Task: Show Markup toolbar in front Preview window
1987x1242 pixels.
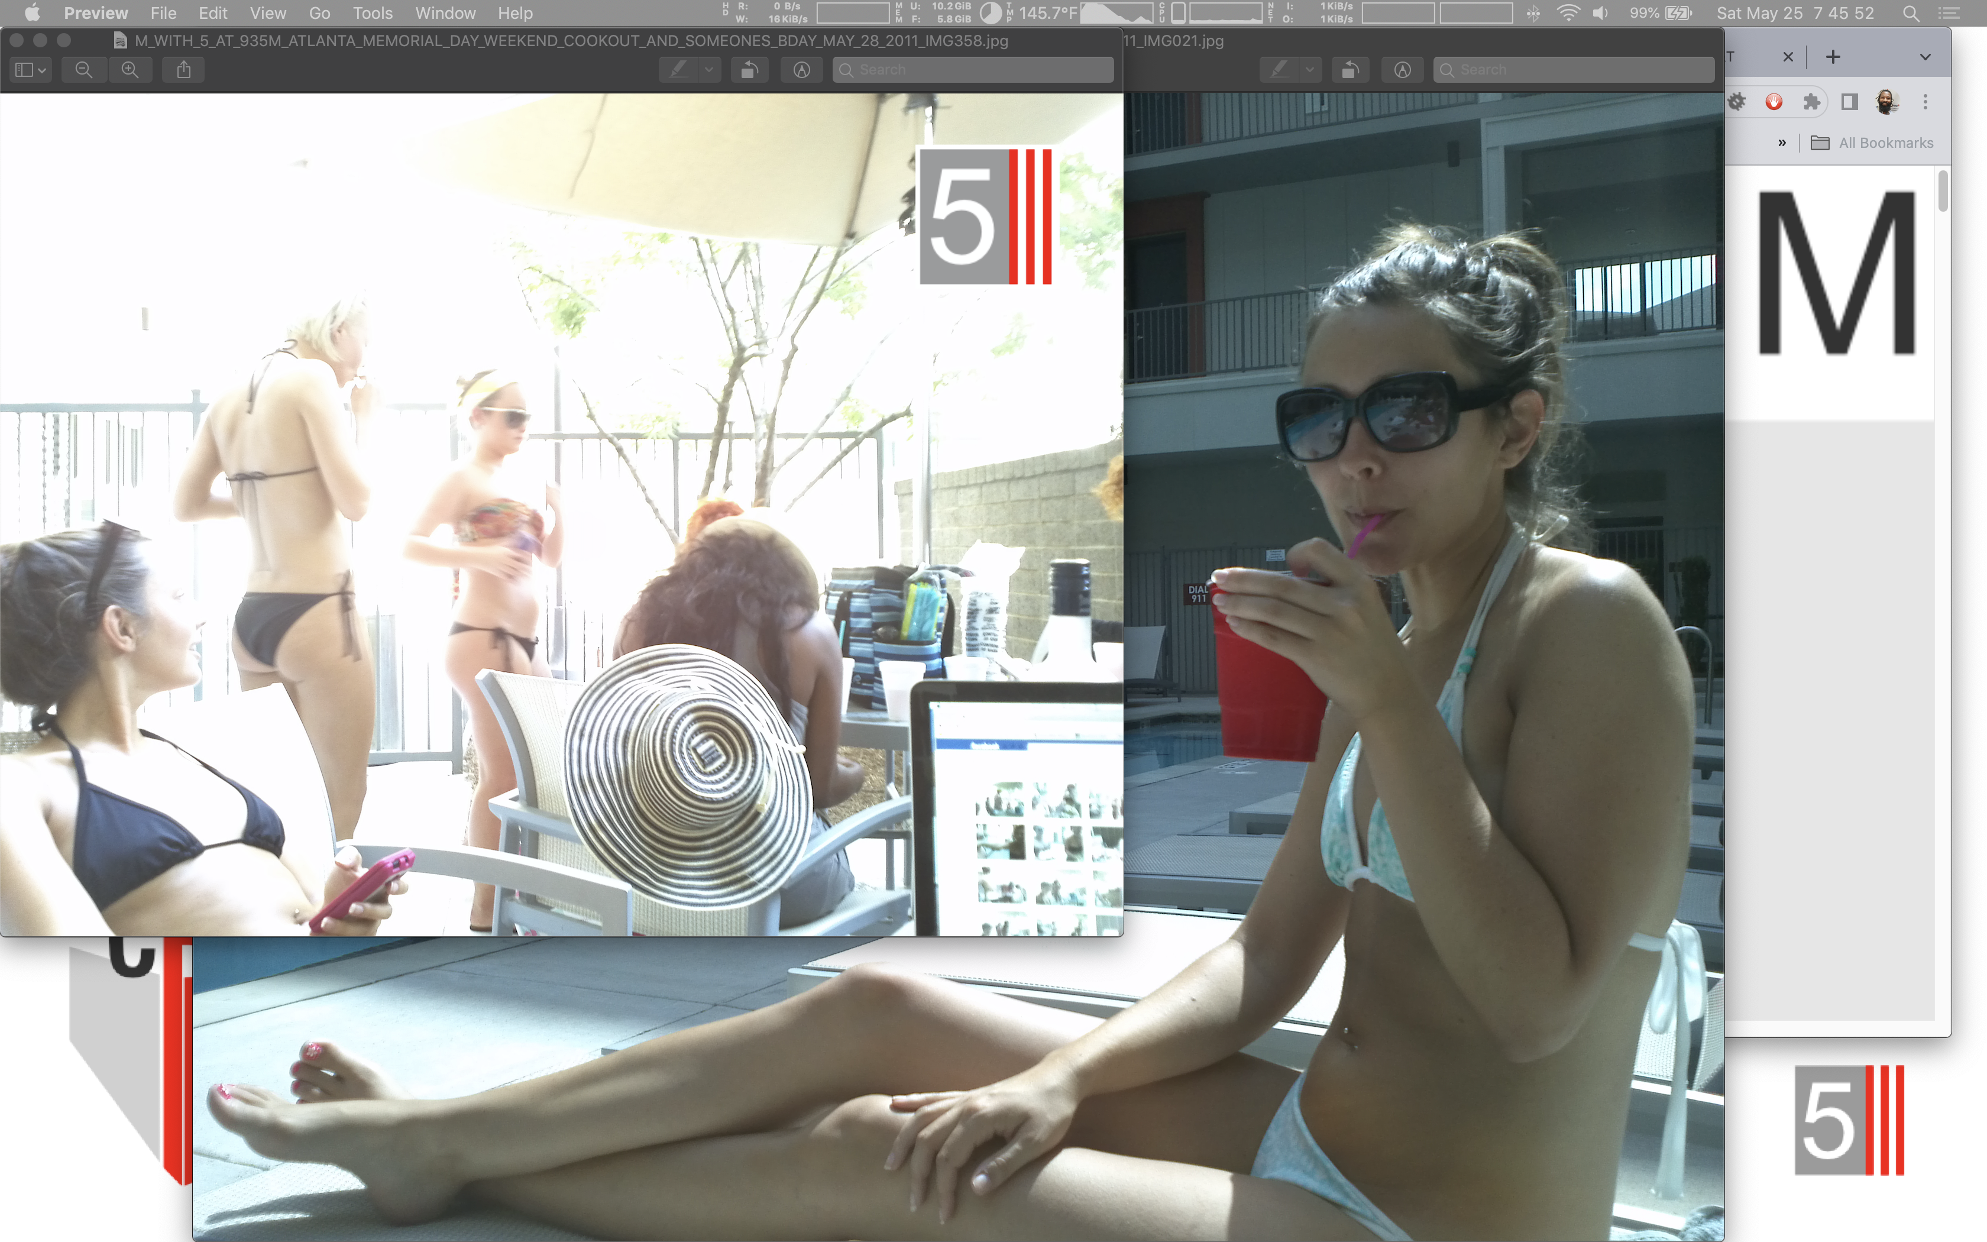Action: click(x=801, y=70)
